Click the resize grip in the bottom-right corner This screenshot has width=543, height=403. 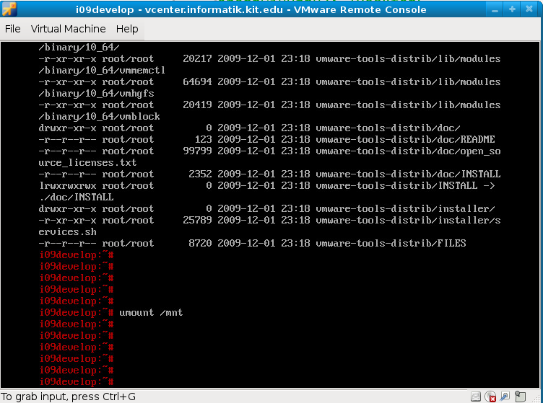(x=537, y=397)
